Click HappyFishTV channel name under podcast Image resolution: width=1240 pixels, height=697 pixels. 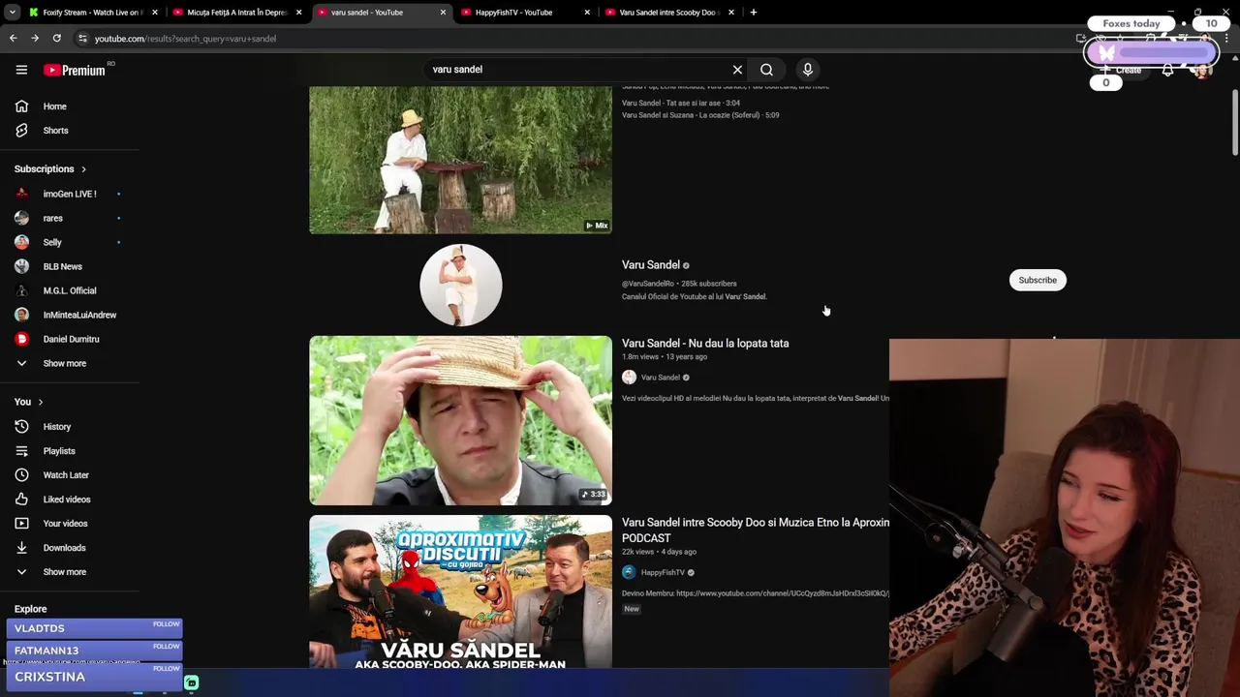click(663, 572)
